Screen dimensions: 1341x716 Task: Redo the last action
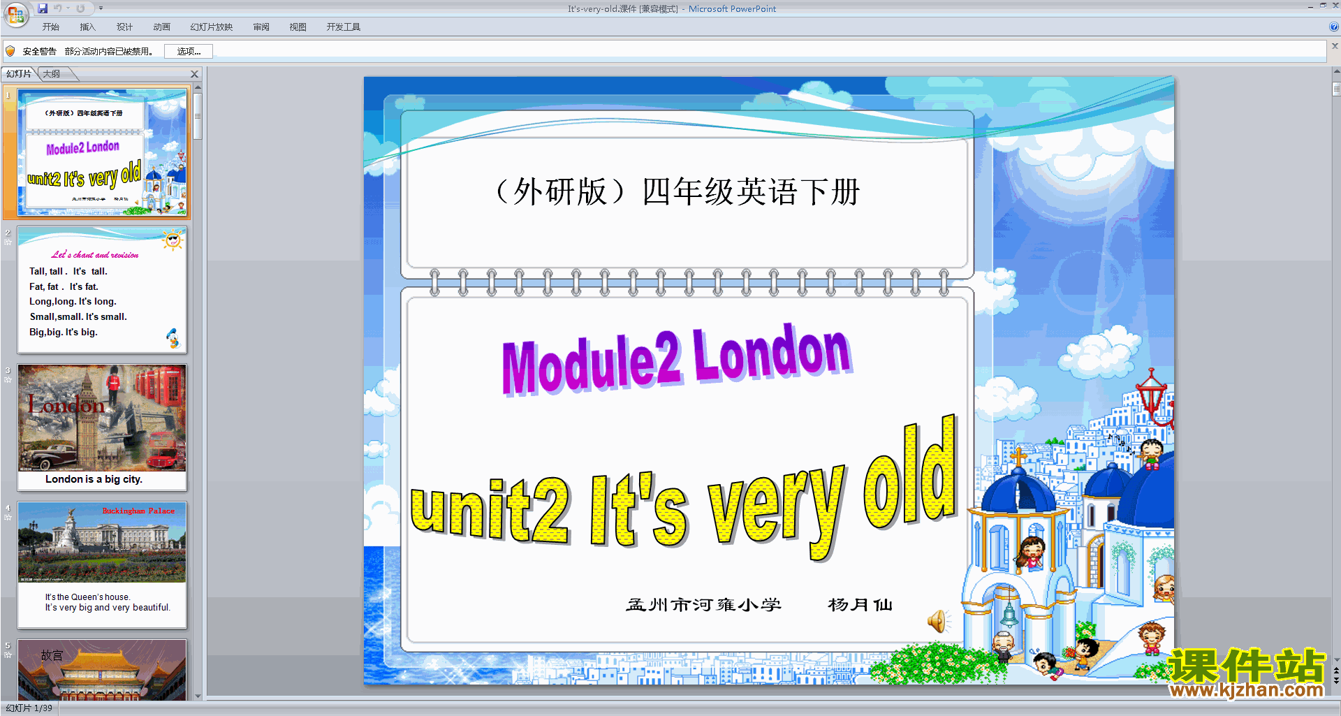click(x=80, y=8)
